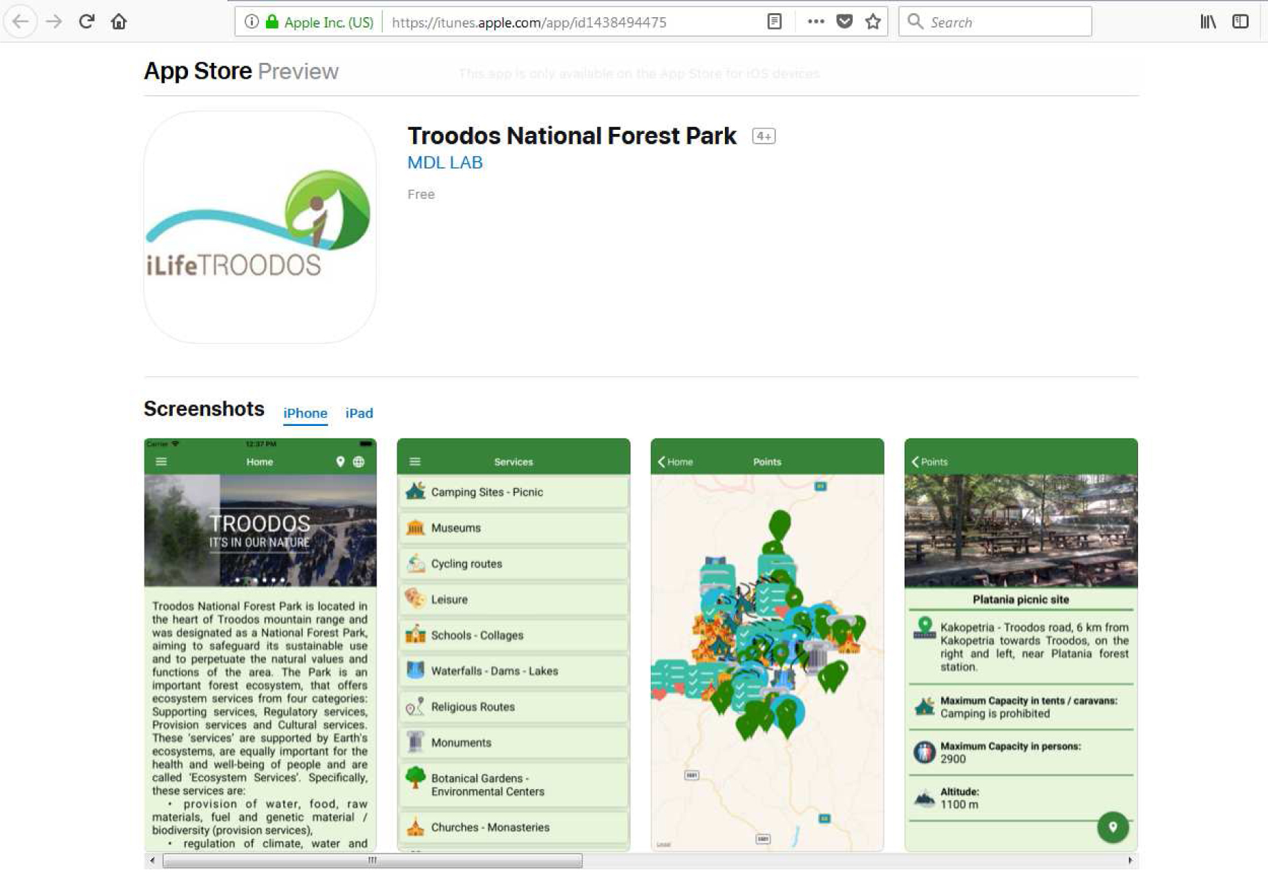Image resolution: width=1268 pixels, height=894 pixels.
Task: Save page to Pocket
Action: tap(844, 21)
